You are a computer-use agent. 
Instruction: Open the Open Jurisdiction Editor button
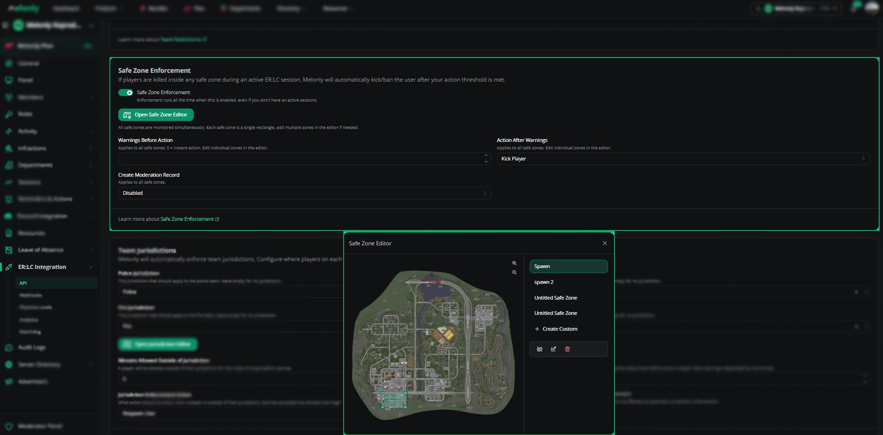(x=158, y=344)
